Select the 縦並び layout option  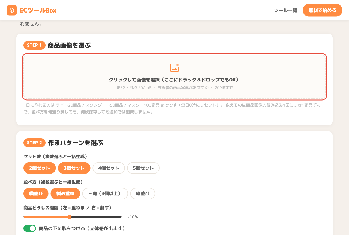(x=143, y=193)
